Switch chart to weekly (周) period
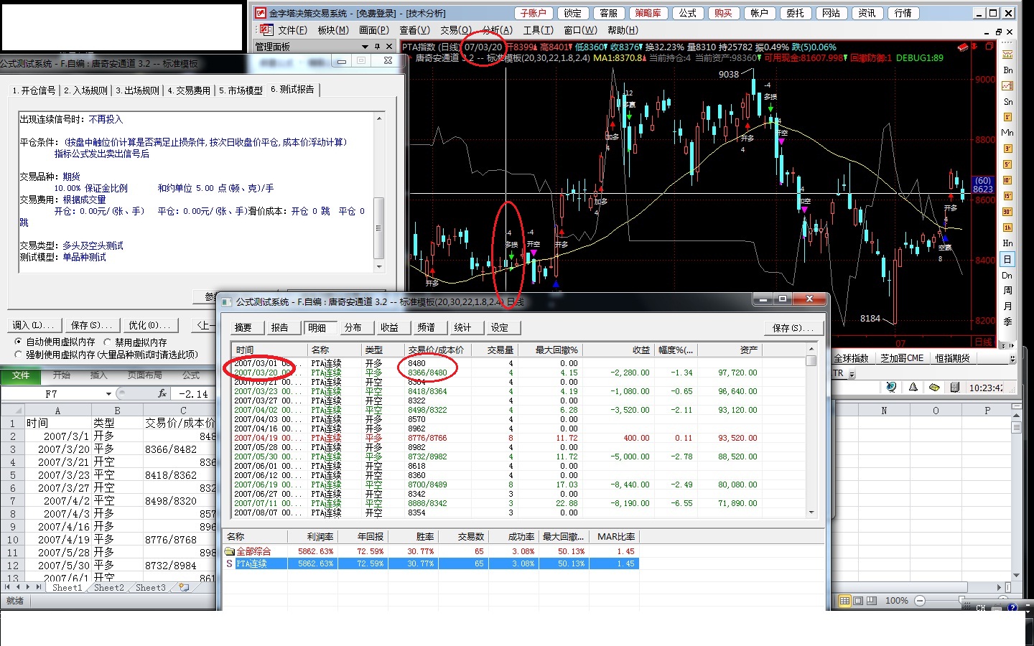Viewport: 1034px width, 646px height. (x=1007, y=291)
